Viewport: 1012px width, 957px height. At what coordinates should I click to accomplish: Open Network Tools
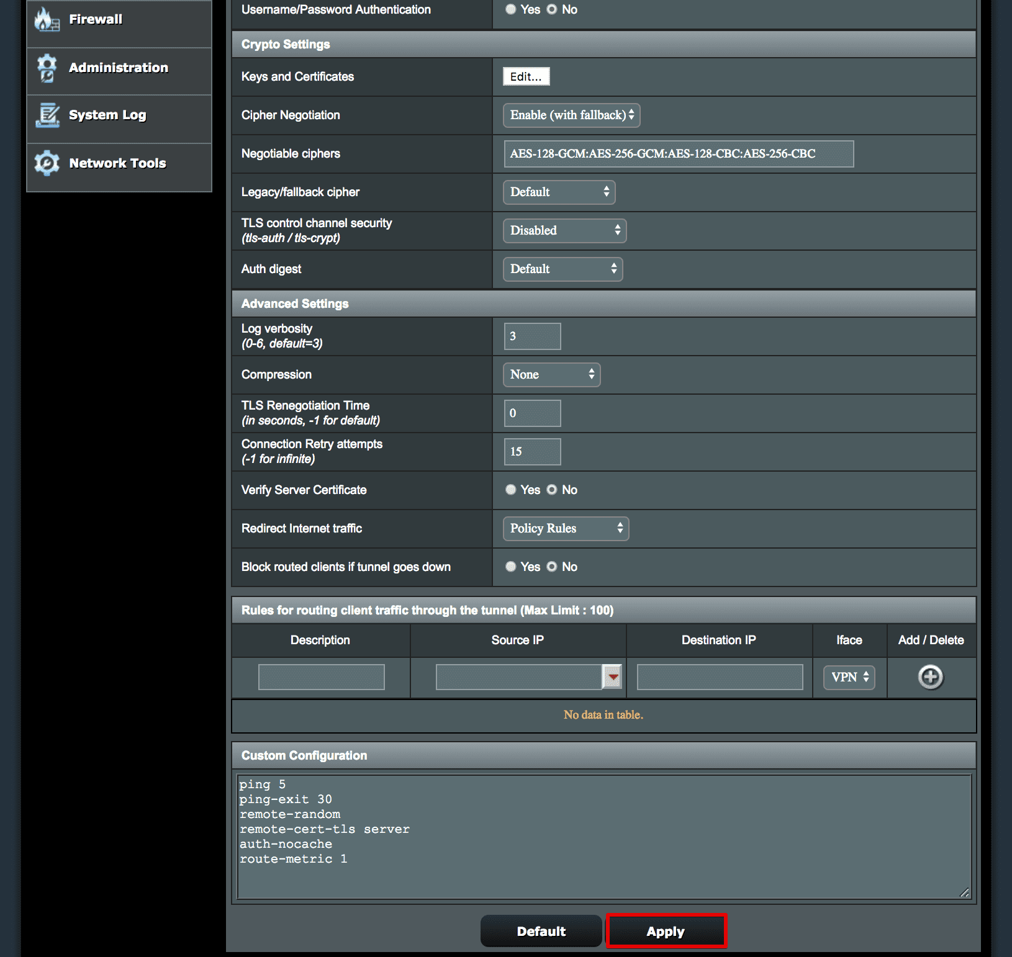coord(117,163)
